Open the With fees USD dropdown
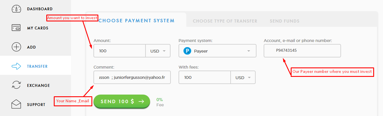 [x=243, y=77]
